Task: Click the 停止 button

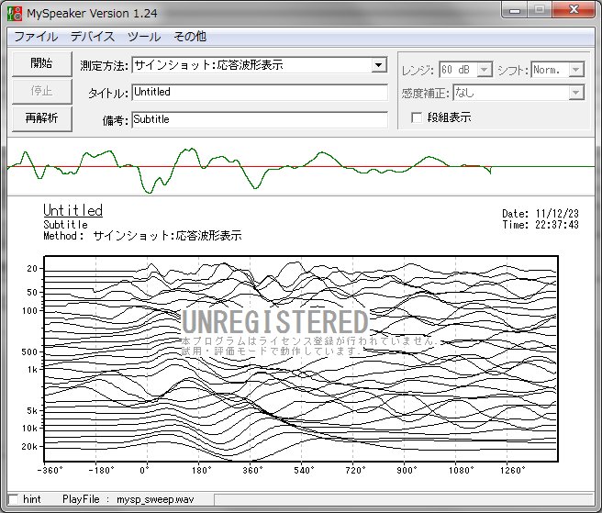Action: point(42,91)
